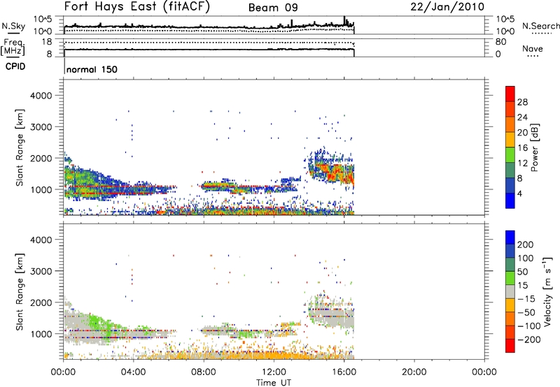Click the "Time UT" axis title
Screen dimensions: 560x387
pos(274,382)
